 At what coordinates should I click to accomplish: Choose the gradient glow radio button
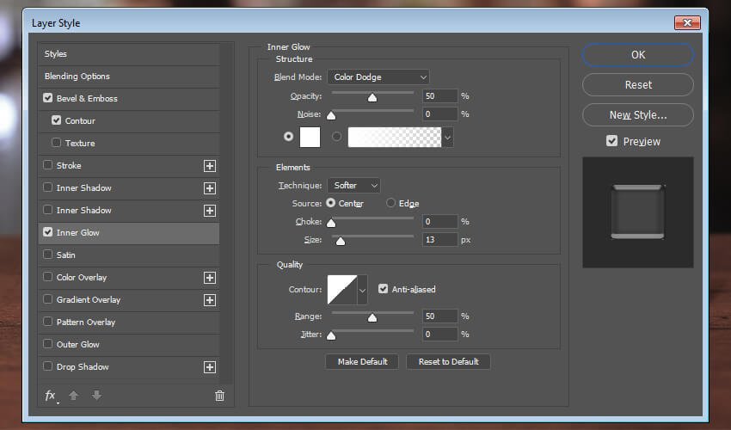coord(336,137)
